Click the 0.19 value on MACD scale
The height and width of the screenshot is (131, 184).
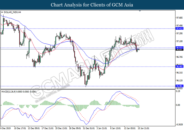point(178,91)
